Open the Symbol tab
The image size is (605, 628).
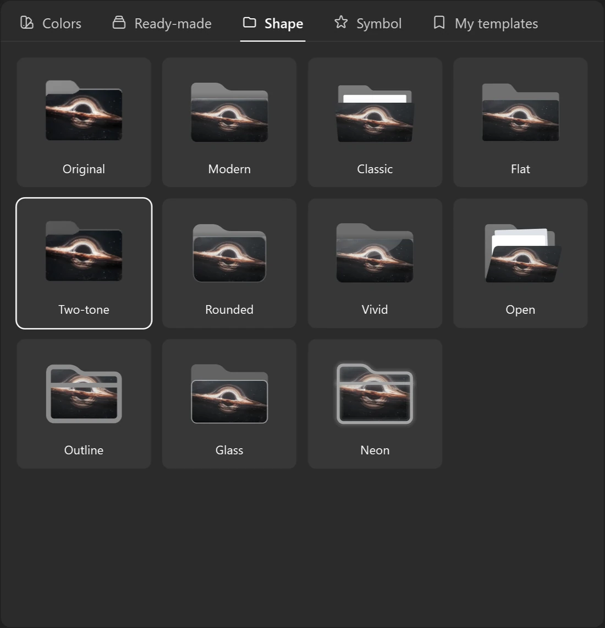pos(368,23)
